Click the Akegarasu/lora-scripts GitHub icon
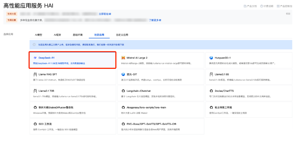This screenshot has width=299, height=148. click(x=123, y=107)
